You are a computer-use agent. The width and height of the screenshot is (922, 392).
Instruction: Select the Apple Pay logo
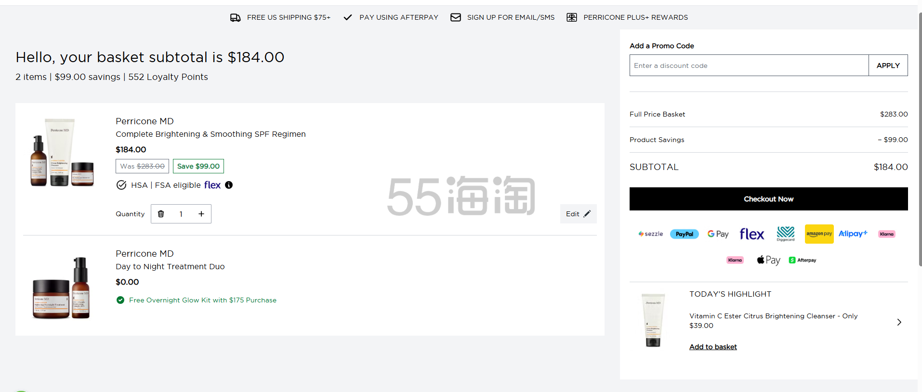pos(768,260)
